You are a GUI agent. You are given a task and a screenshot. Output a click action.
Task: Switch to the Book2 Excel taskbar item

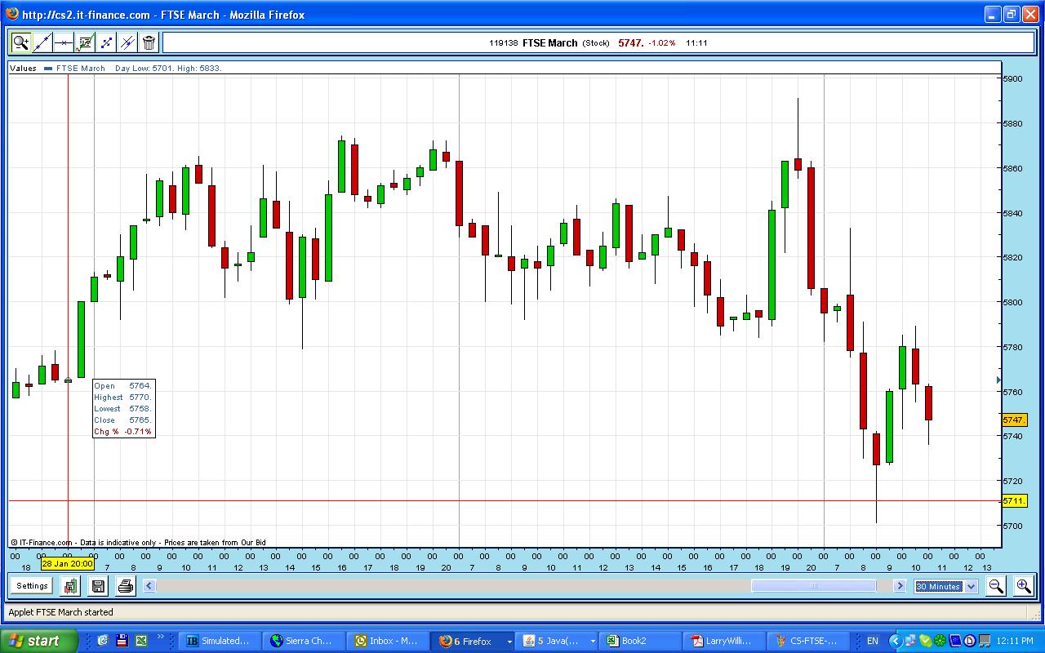642,641
